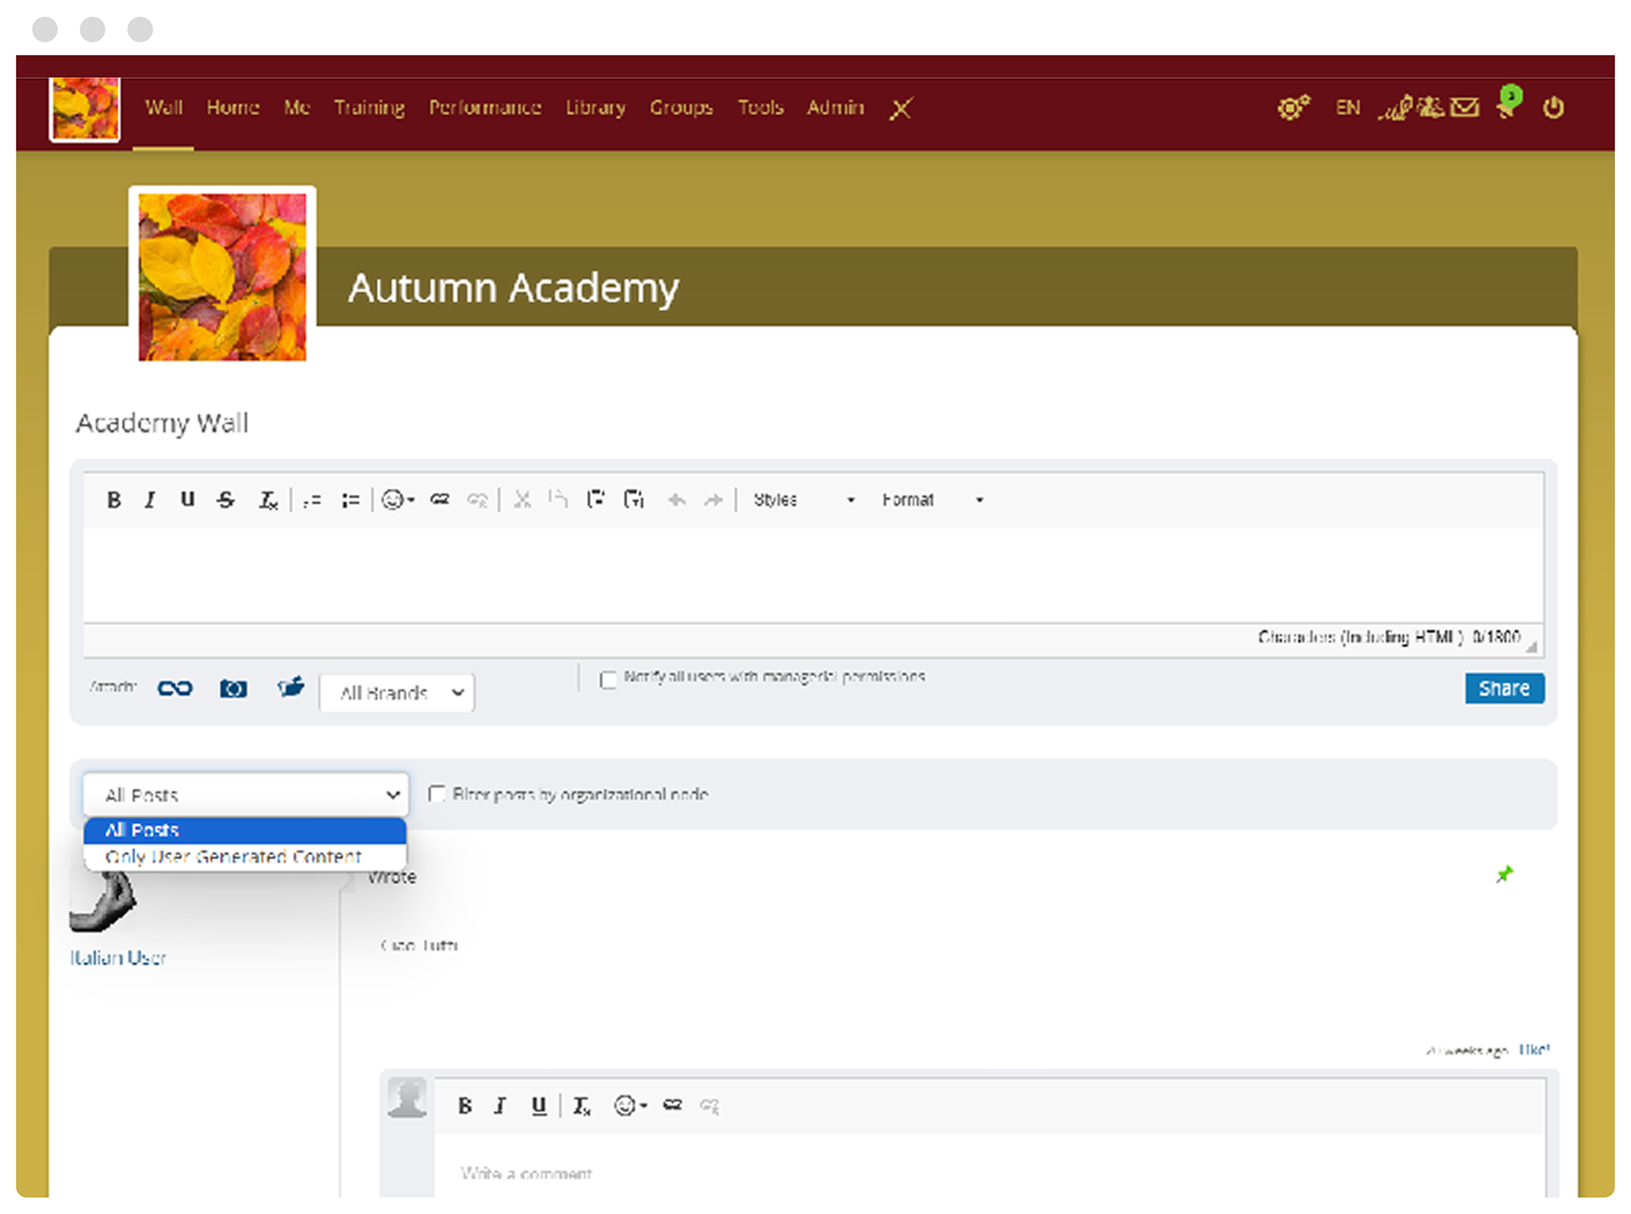
Task: Toggle underline in the Academy Wall editor
Action: click(188, 500)
